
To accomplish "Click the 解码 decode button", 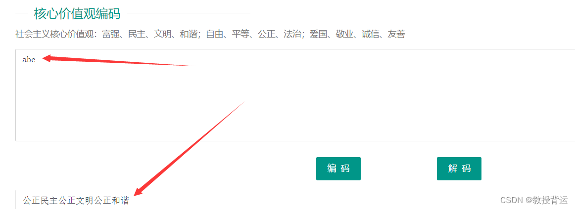I will [459, 169].
